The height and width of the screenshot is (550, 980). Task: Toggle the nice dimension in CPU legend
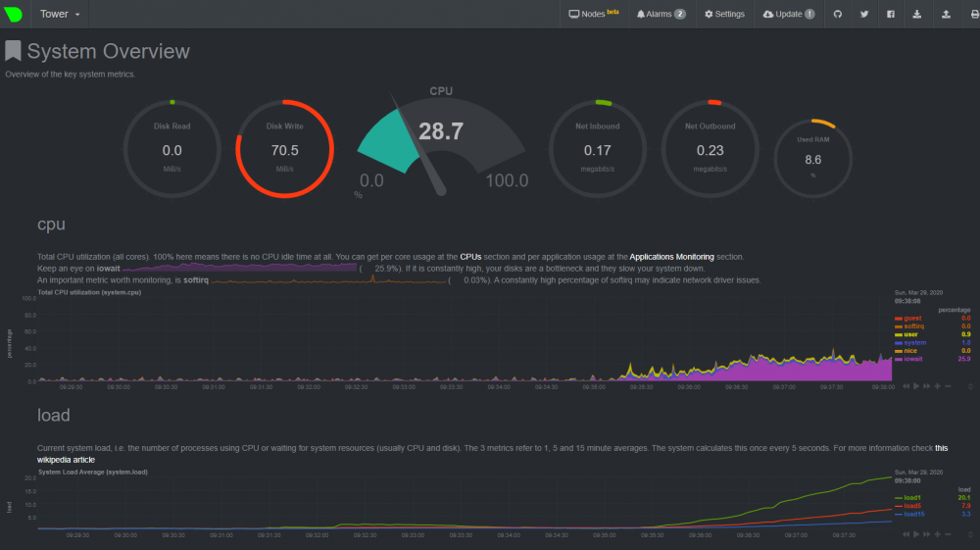910,351
